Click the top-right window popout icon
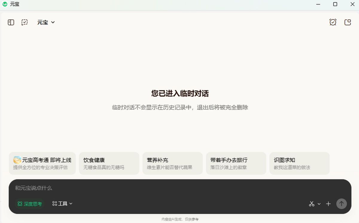 pyautogui.click(x=348, y=22)
